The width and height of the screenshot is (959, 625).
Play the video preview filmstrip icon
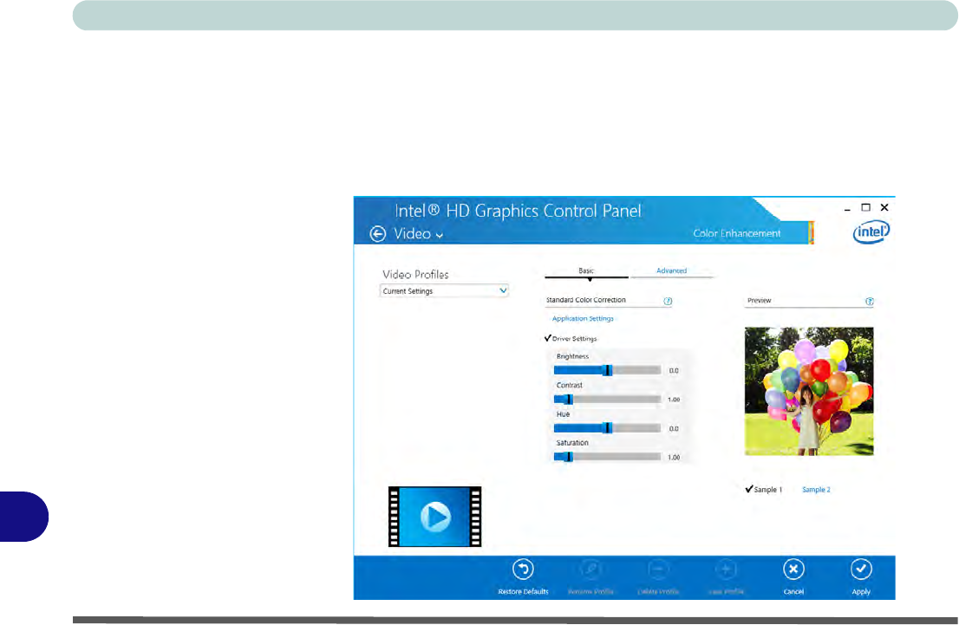pyautogui.click(x=435, y=517)
